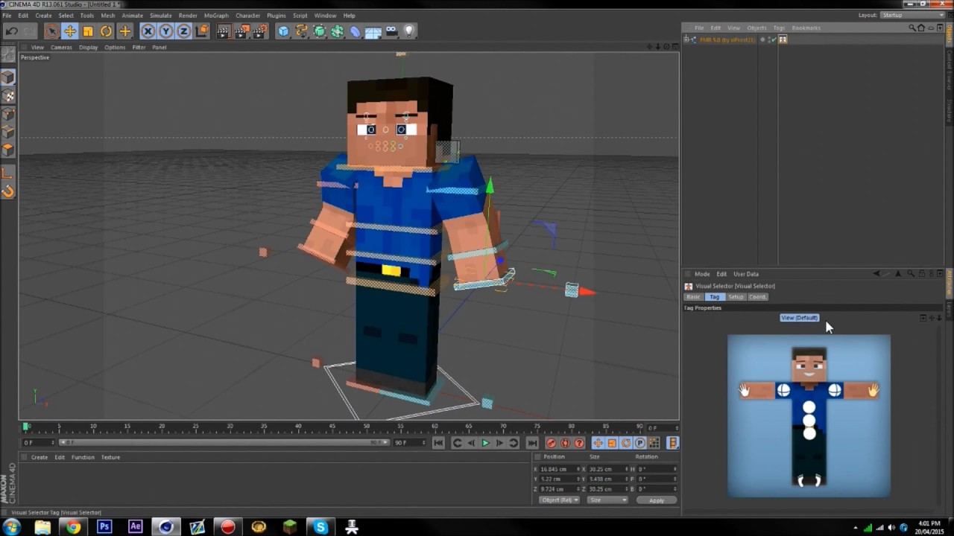Image resolution: width=954 pixels, height=536 pixels.
Task: Click the Record Active Objects keyframe button
Action: 551,443
